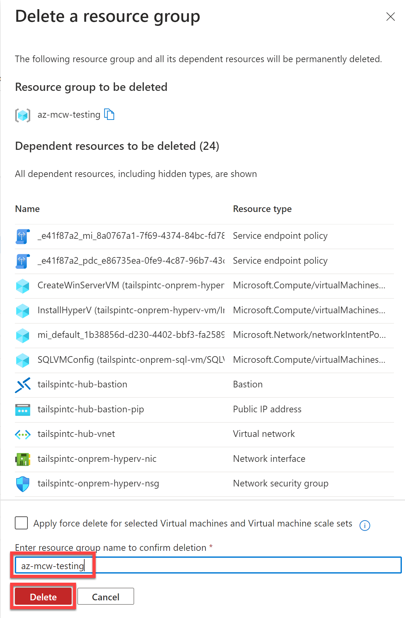Image resolution: width=405 pixels, height=618 pixels.
Task: Click the Public IP address icon
Action: pyautogui.click(x=23, y=410)
